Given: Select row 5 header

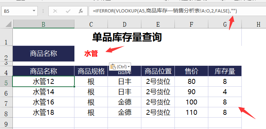Looking at the screenshot, I should (6, 81).
